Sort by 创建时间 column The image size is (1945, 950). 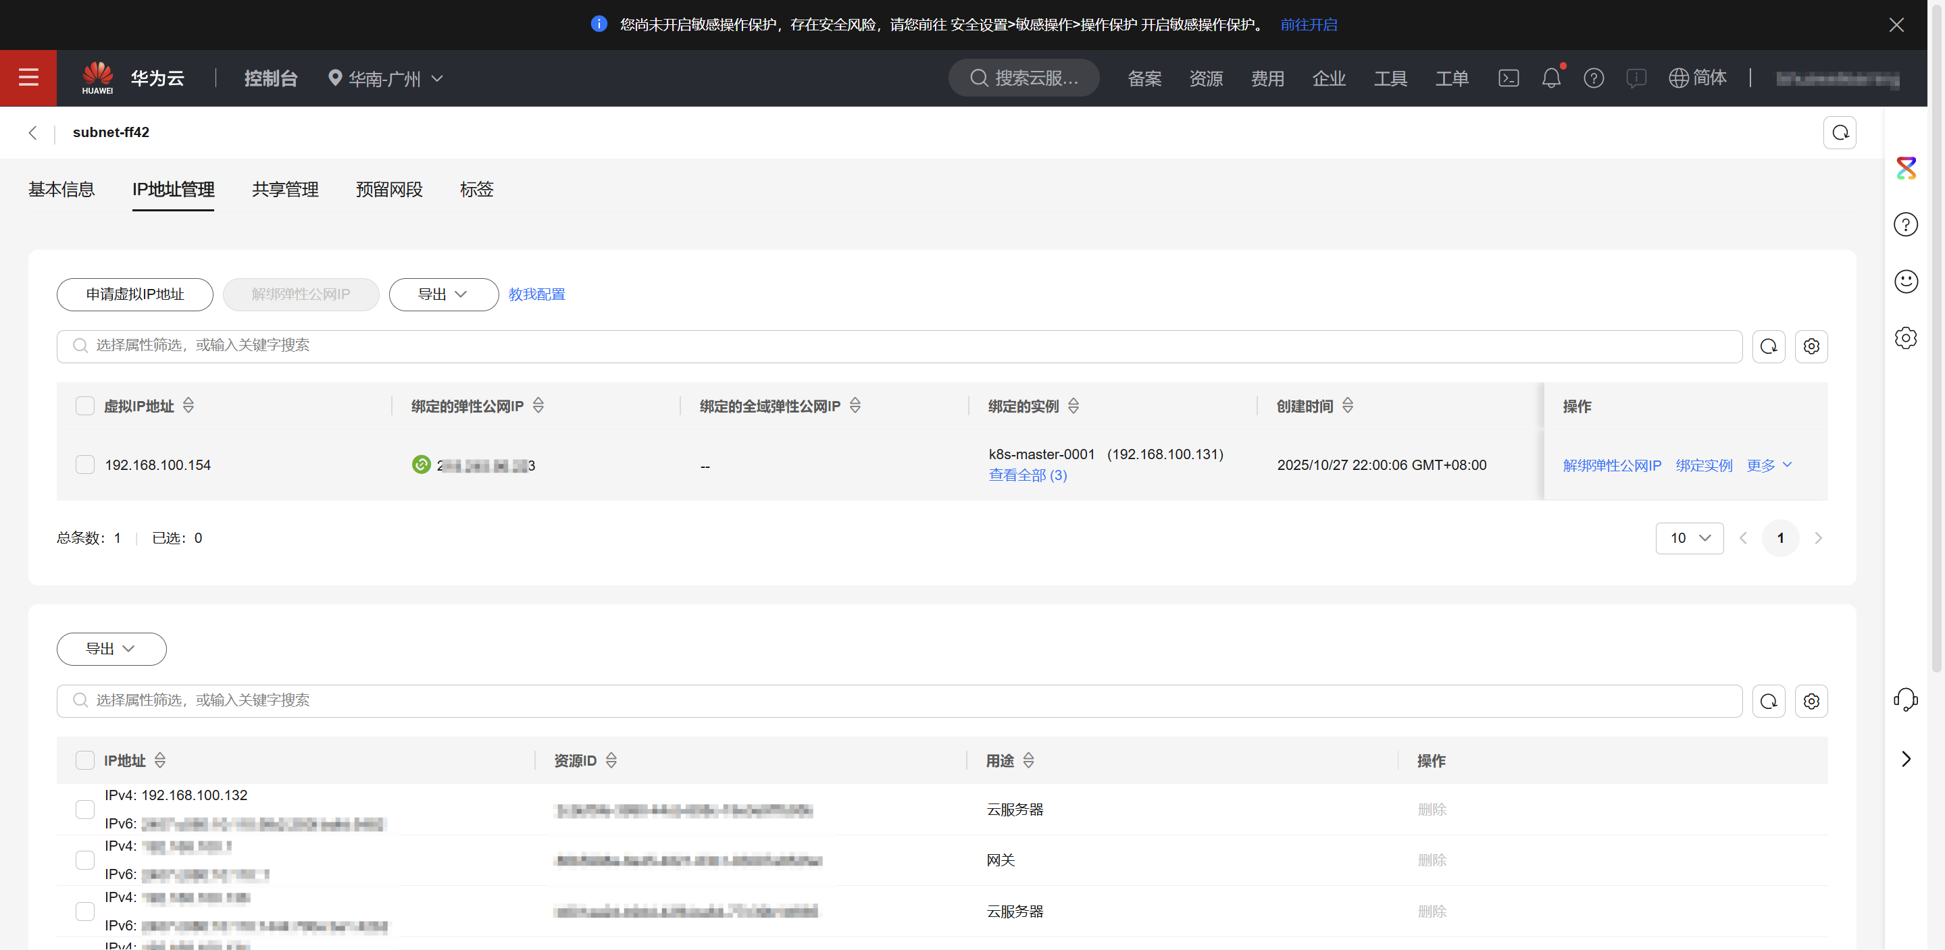1348,406
